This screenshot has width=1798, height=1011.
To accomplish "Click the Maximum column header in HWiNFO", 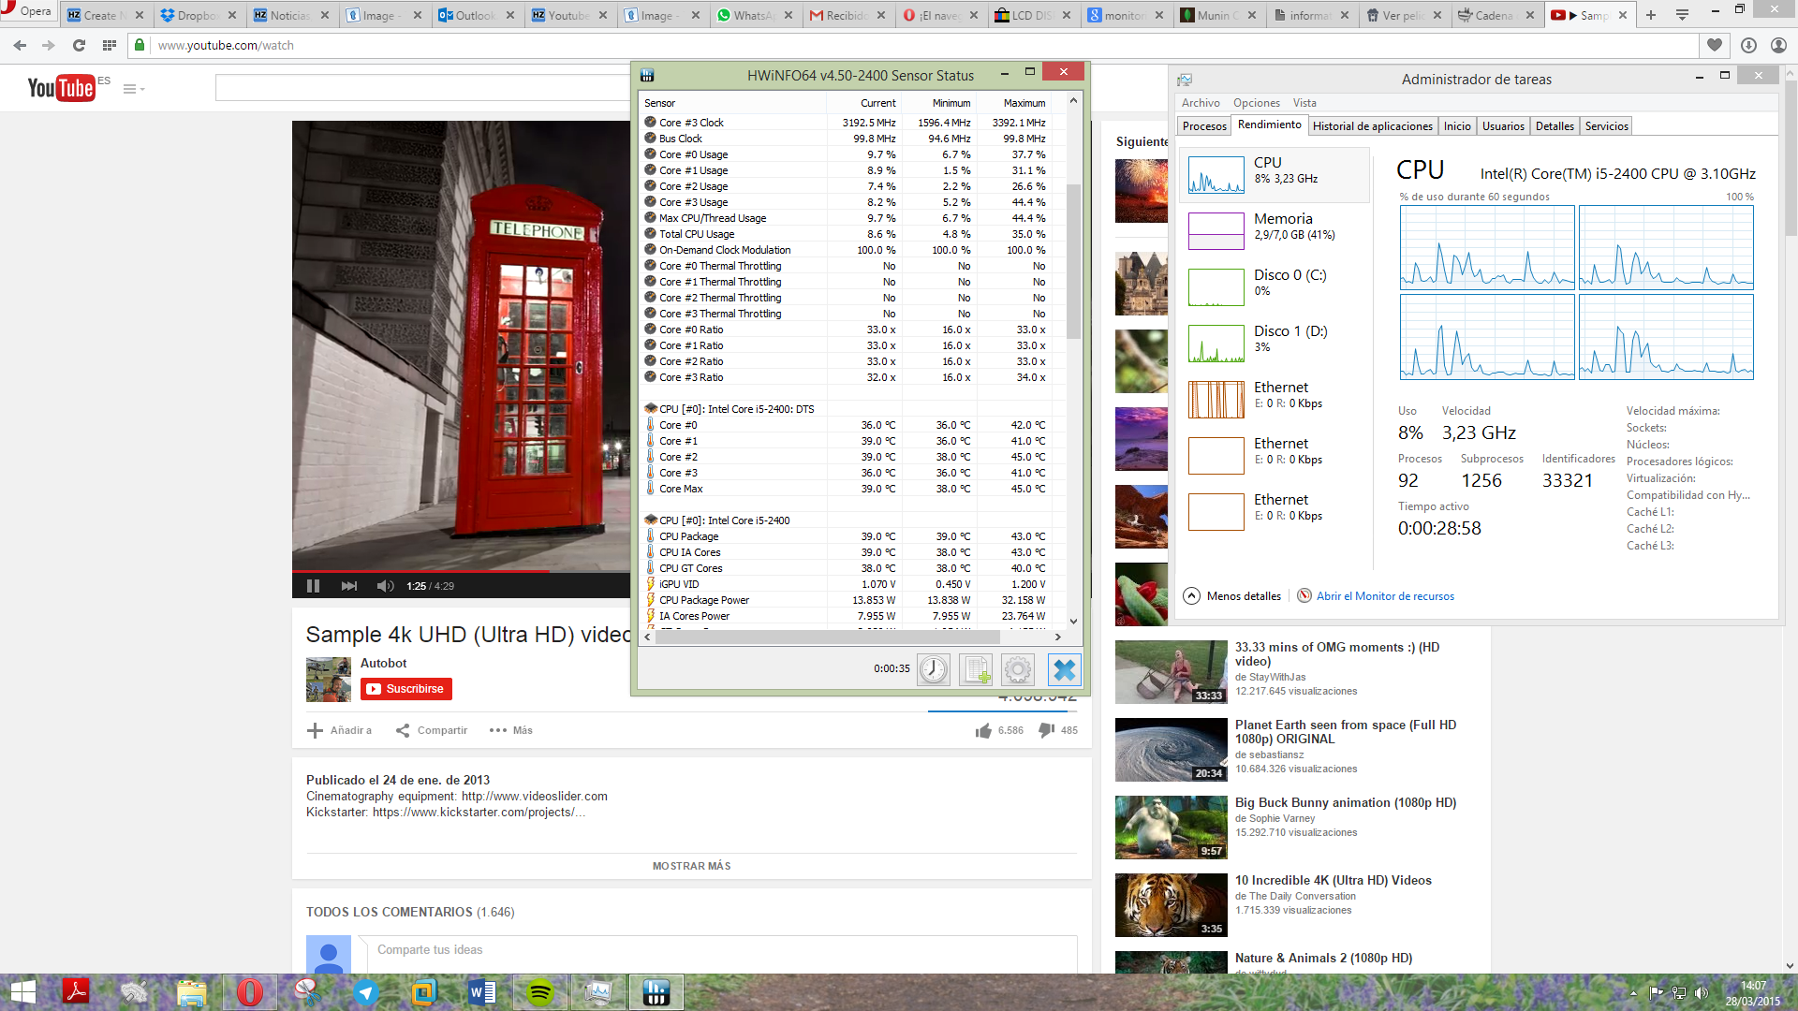I will 1014,103.
